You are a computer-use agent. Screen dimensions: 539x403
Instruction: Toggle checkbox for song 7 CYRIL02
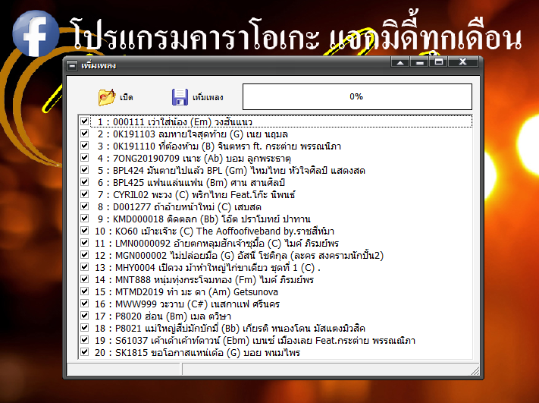click(x=84, y=194)
